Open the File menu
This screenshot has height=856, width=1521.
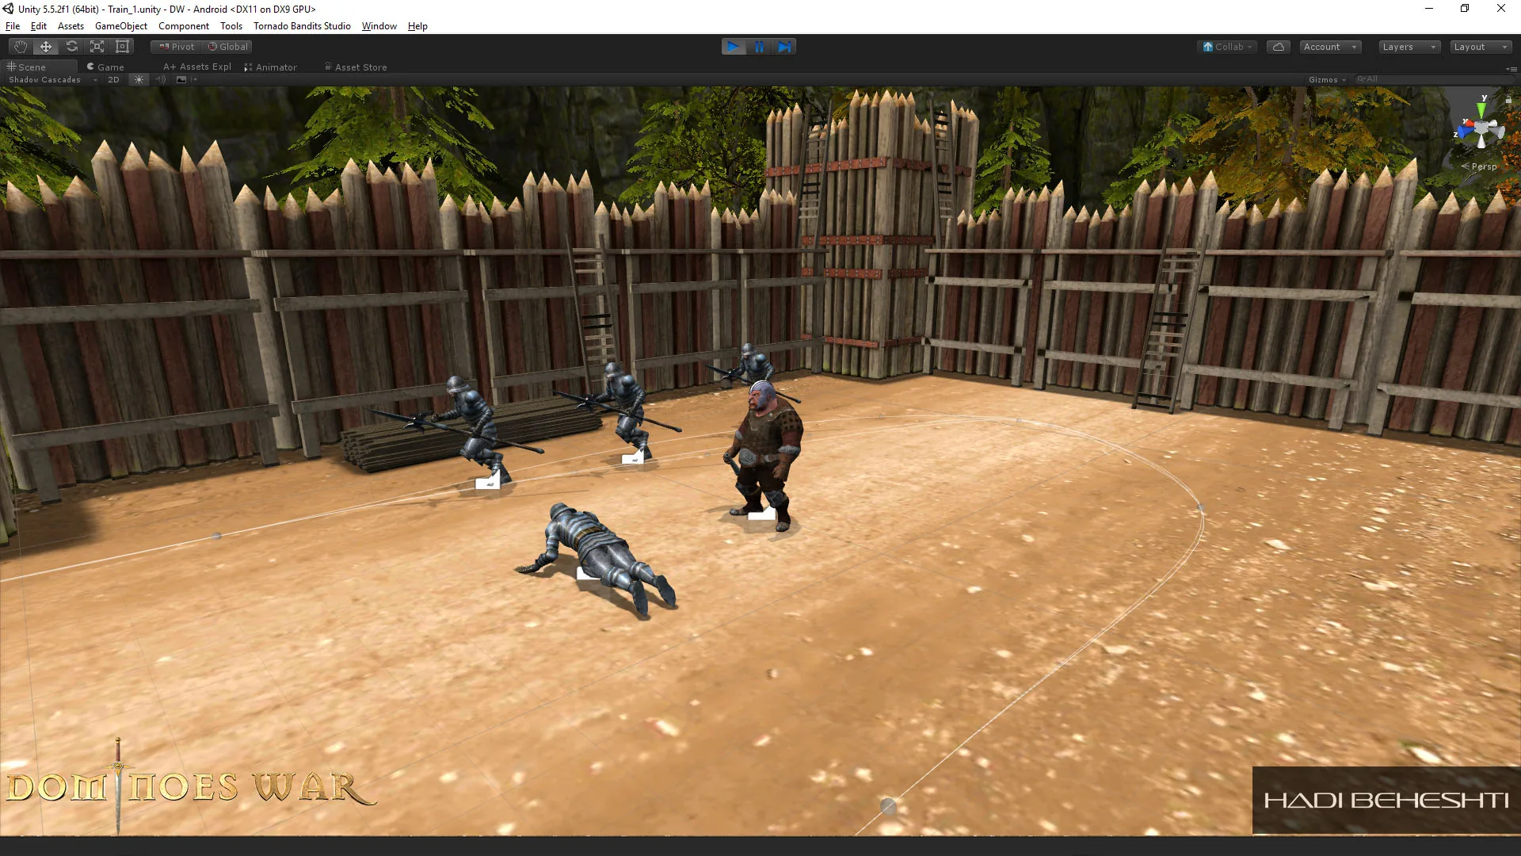tap(13, 26)
